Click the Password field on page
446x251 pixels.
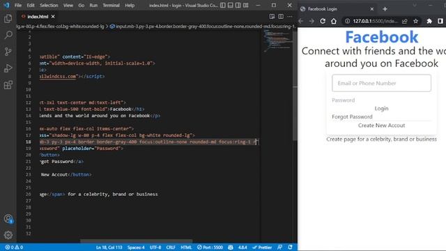coord(381,100)
